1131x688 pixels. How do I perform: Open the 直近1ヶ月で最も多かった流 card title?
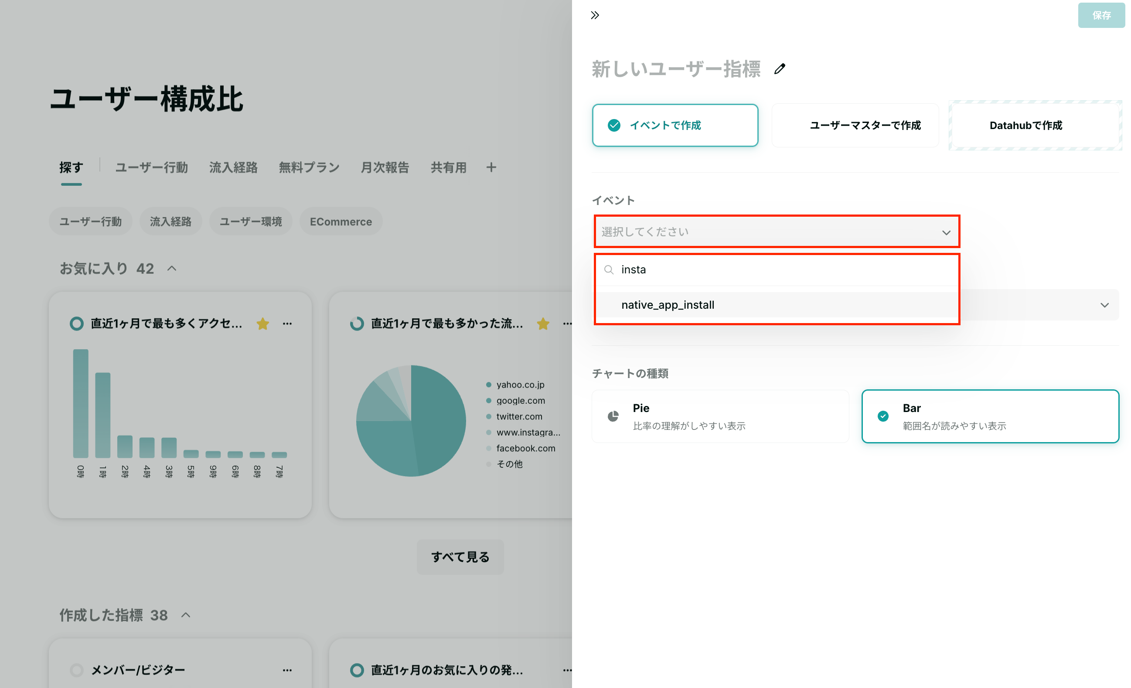[x=446, y=324]
